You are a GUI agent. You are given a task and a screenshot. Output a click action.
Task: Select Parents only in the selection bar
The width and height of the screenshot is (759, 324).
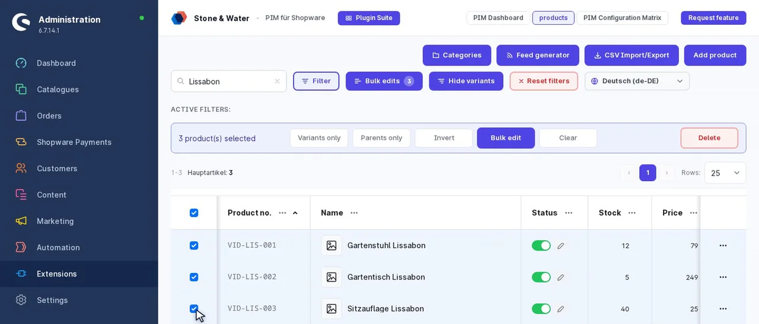point(381,138)
